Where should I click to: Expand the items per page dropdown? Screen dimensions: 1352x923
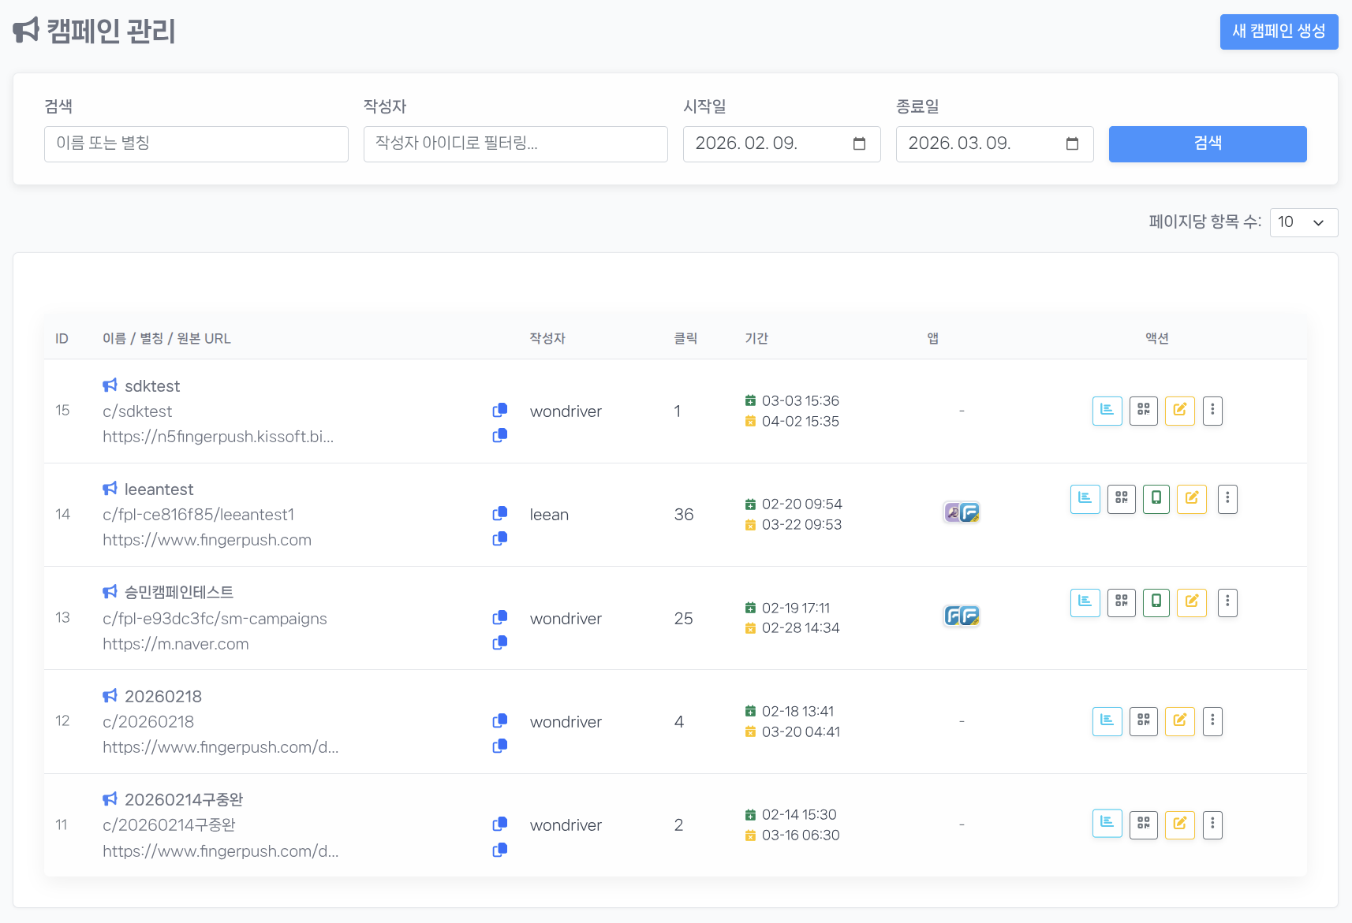(1303, 222)
